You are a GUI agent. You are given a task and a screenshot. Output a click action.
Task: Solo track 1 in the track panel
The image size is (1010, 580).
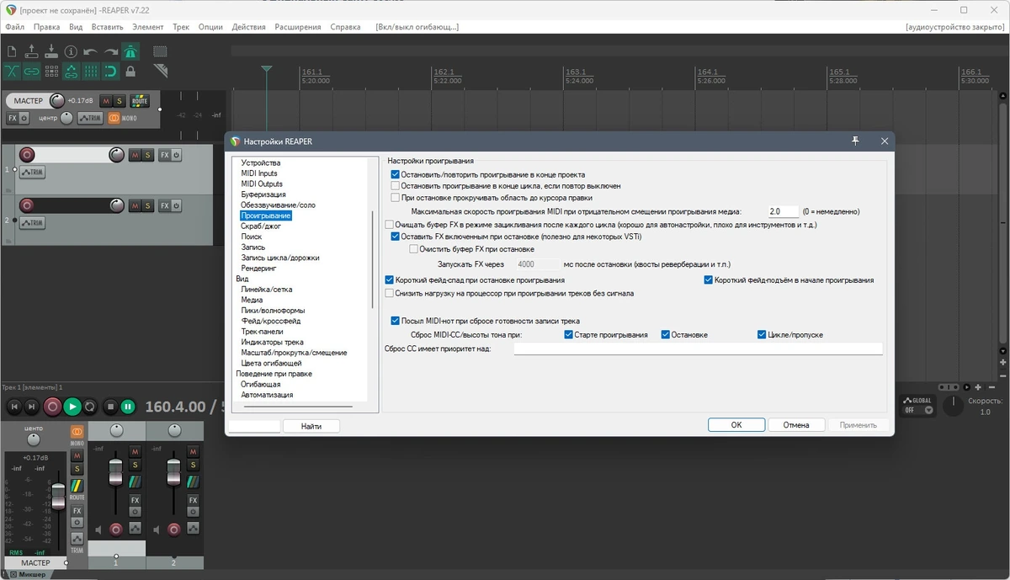tap(148, 155)
